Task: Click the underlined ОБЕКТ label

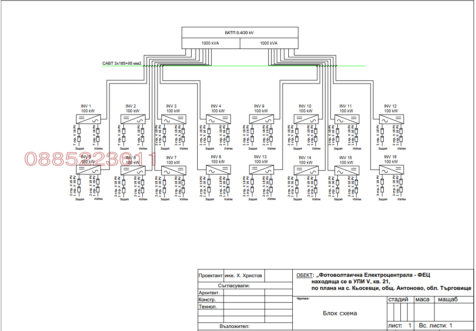Action: [305, 275]
